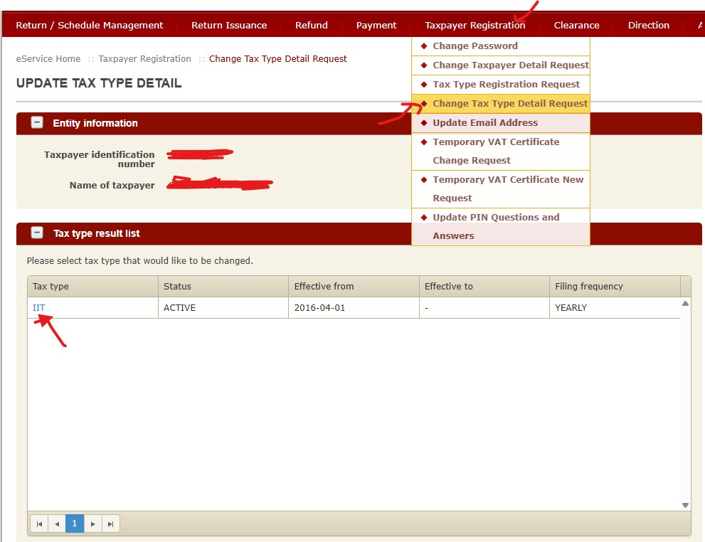Choose Change Password from dropdown
This screenshot has width=705, height=542.
(475, 46)
